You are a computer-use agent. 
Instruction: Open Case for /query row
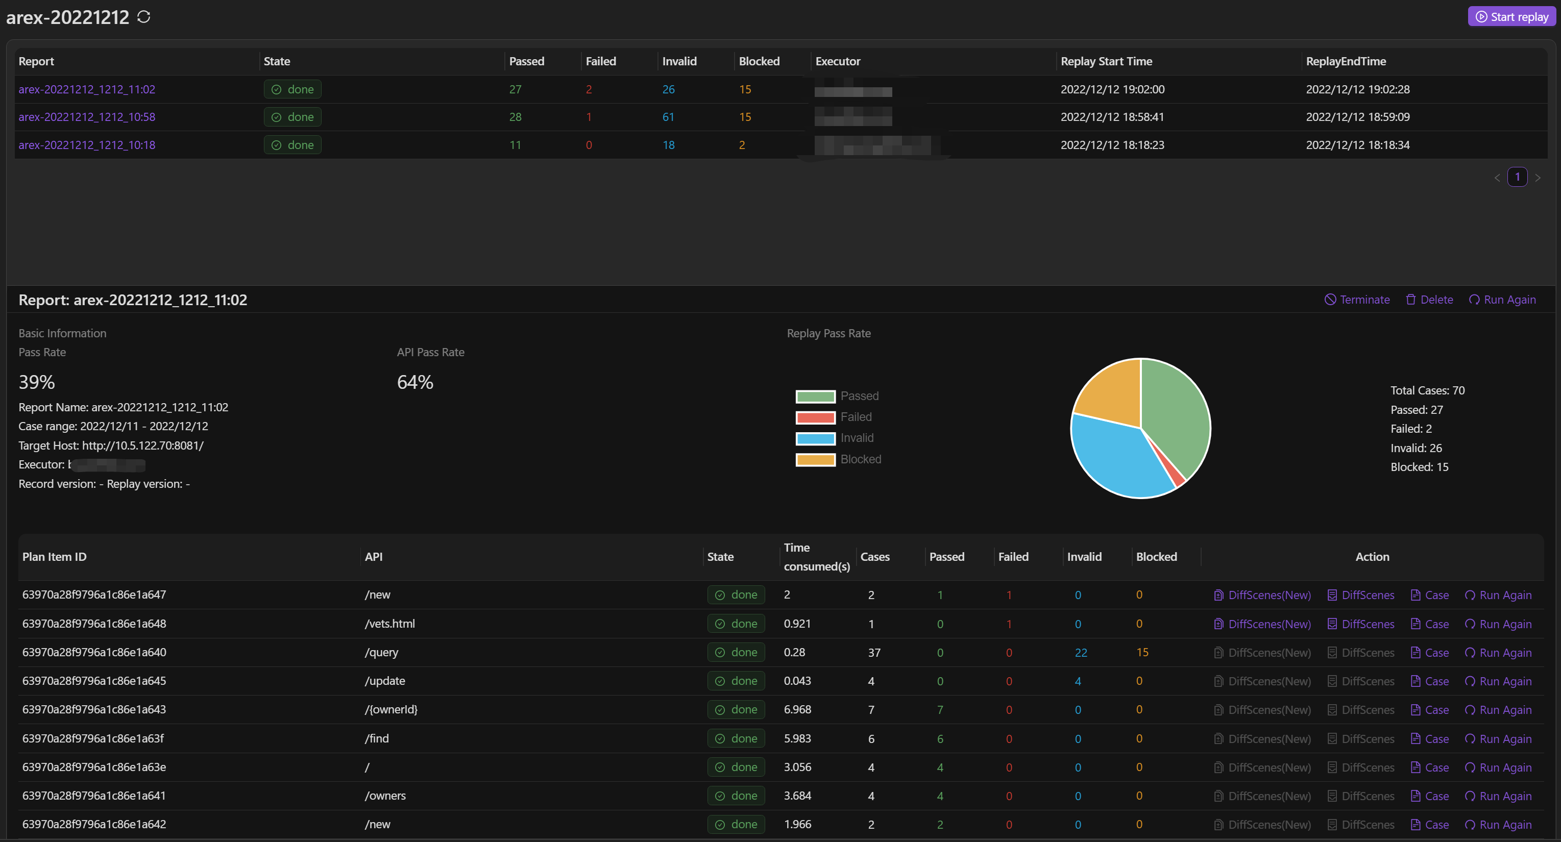point(1429,652)
